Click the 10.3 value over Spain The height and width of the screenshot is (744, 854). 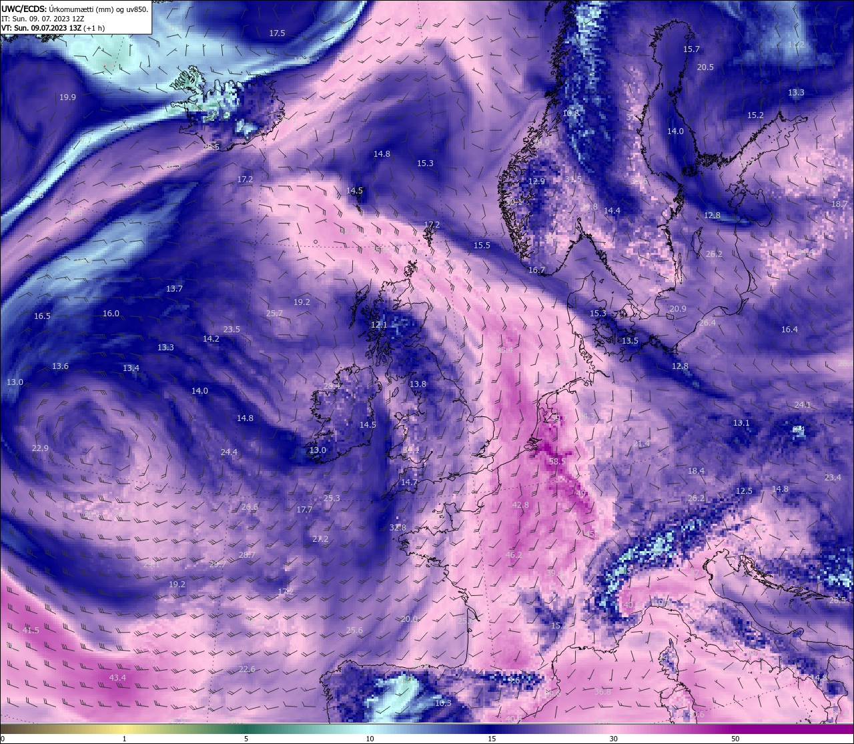click(x=443, y=703)
